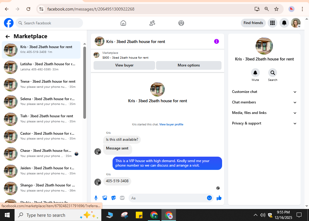The image size is (309, 221).
Task: Open the Chrome profile avatar icon
Action: click(x=291, y=9)
